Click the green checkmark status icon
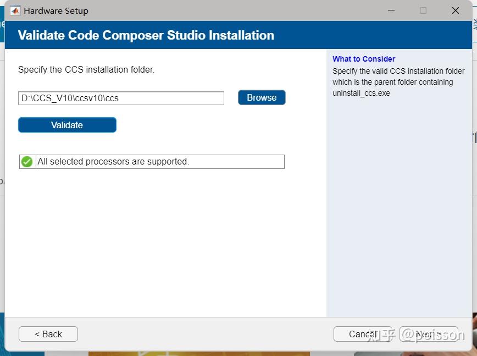477x356 pixels. [27, 162]
